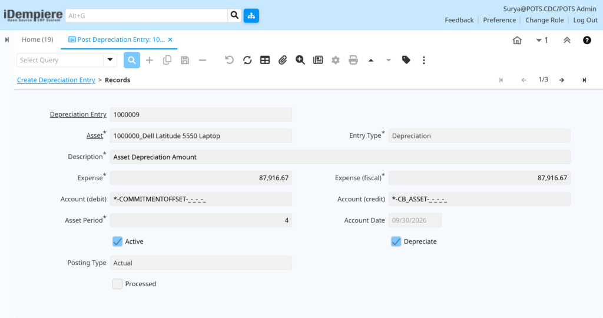
Task: Go to previous record arrow
Action: (x=524, y=80)
